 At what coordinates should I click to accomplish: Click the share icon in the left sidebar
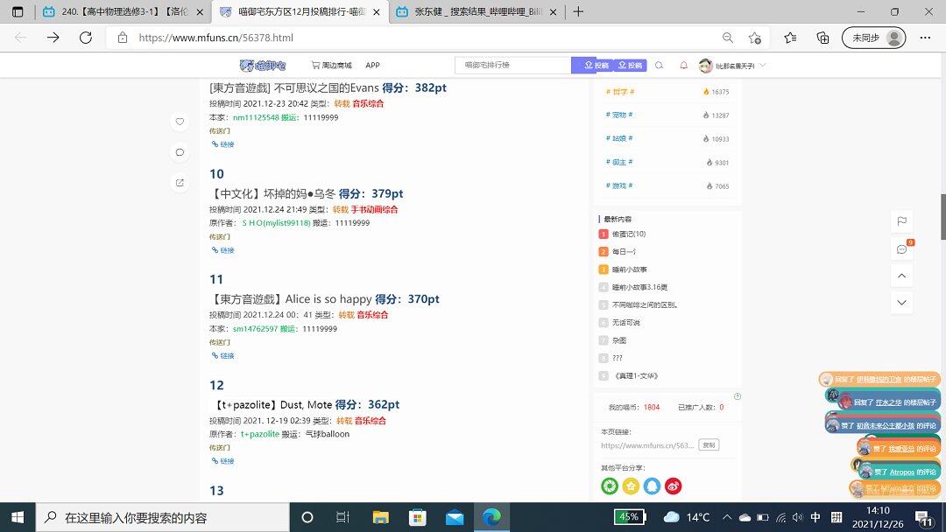[180, 183]
